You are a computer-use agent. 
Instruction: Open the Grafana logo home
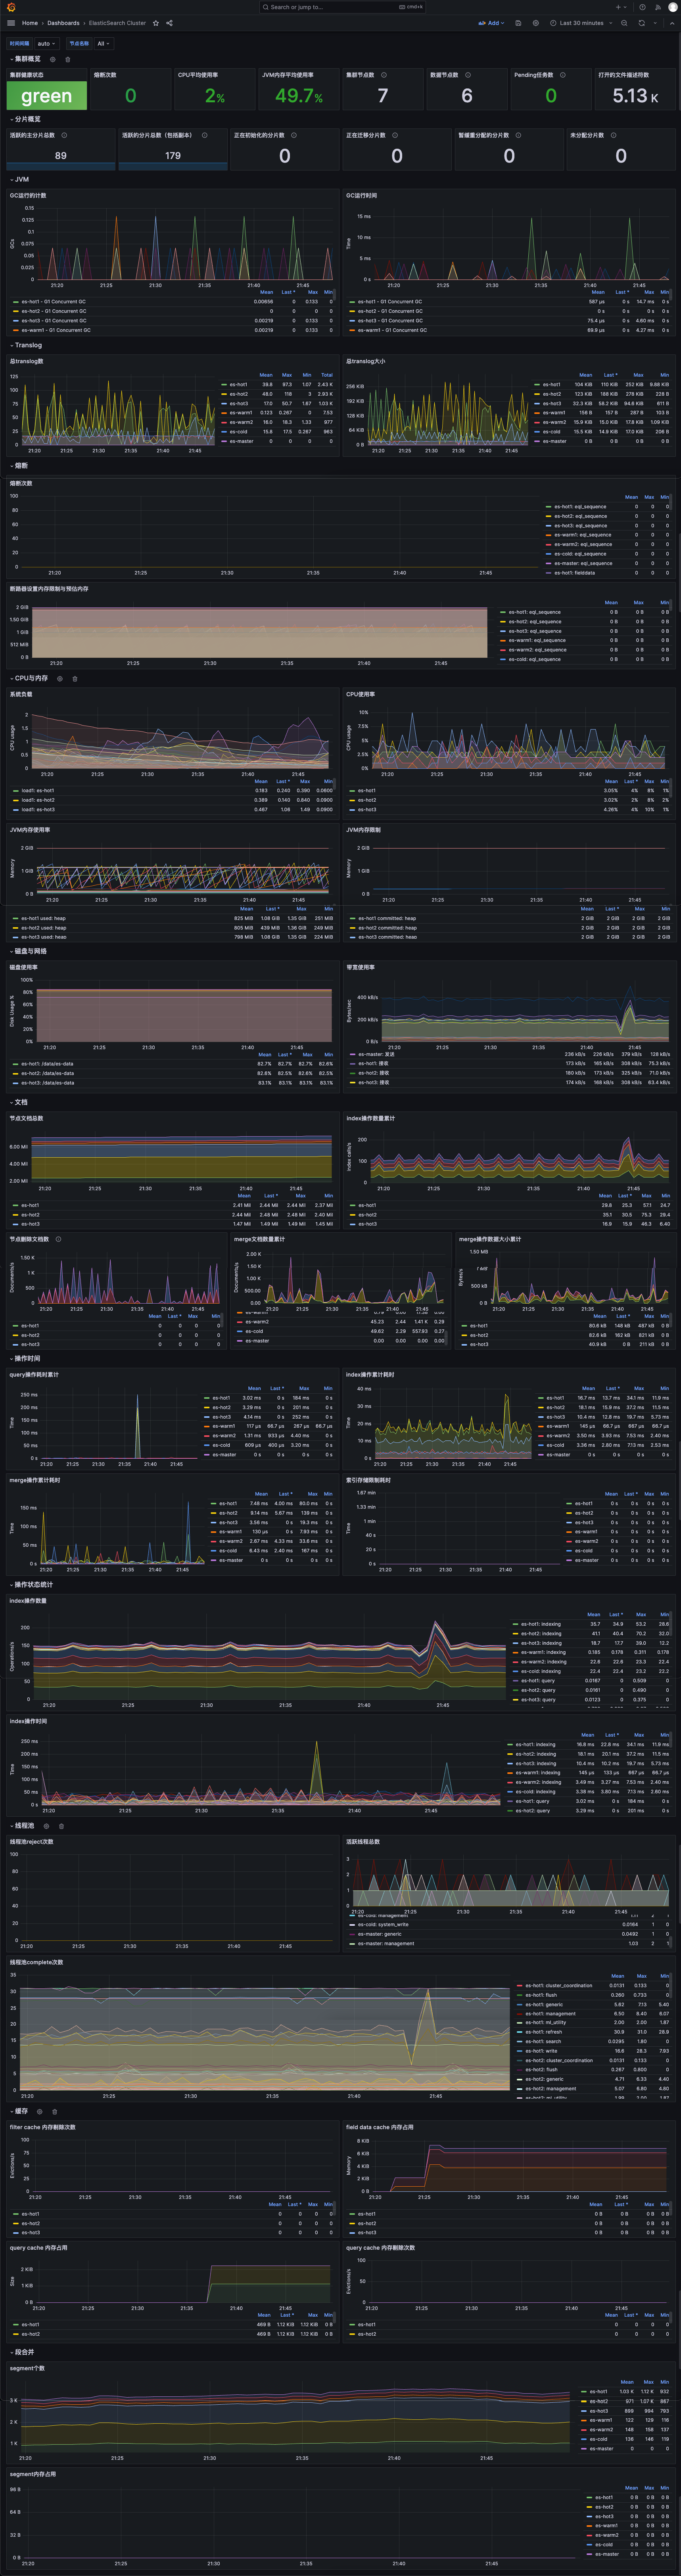11,7
